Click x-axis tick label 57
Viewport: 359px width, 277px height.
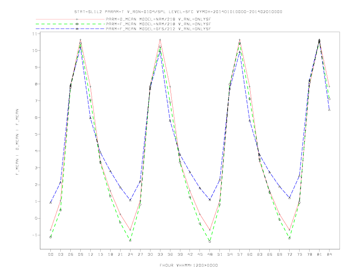[x=240, y=254]
